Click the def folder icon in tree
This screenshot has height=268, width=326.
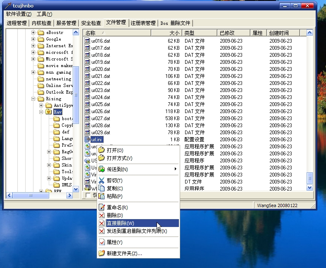click(x=57, y=132)
